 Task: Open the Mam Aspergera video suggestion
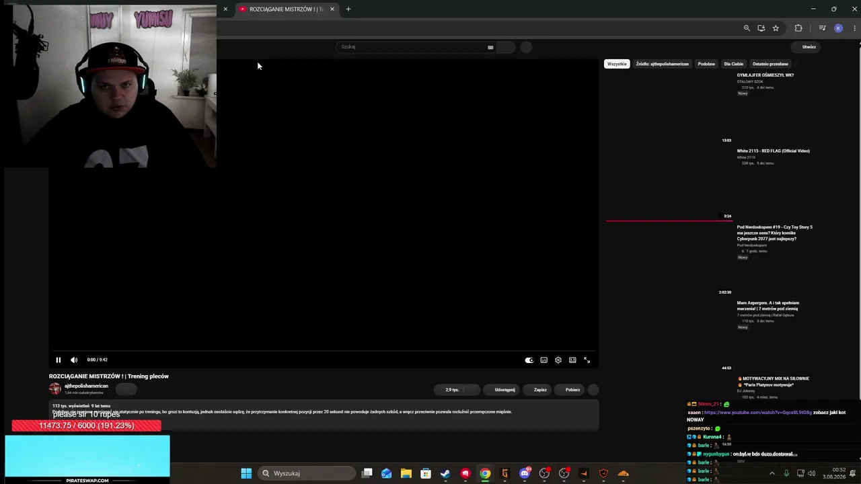[768, 305]
